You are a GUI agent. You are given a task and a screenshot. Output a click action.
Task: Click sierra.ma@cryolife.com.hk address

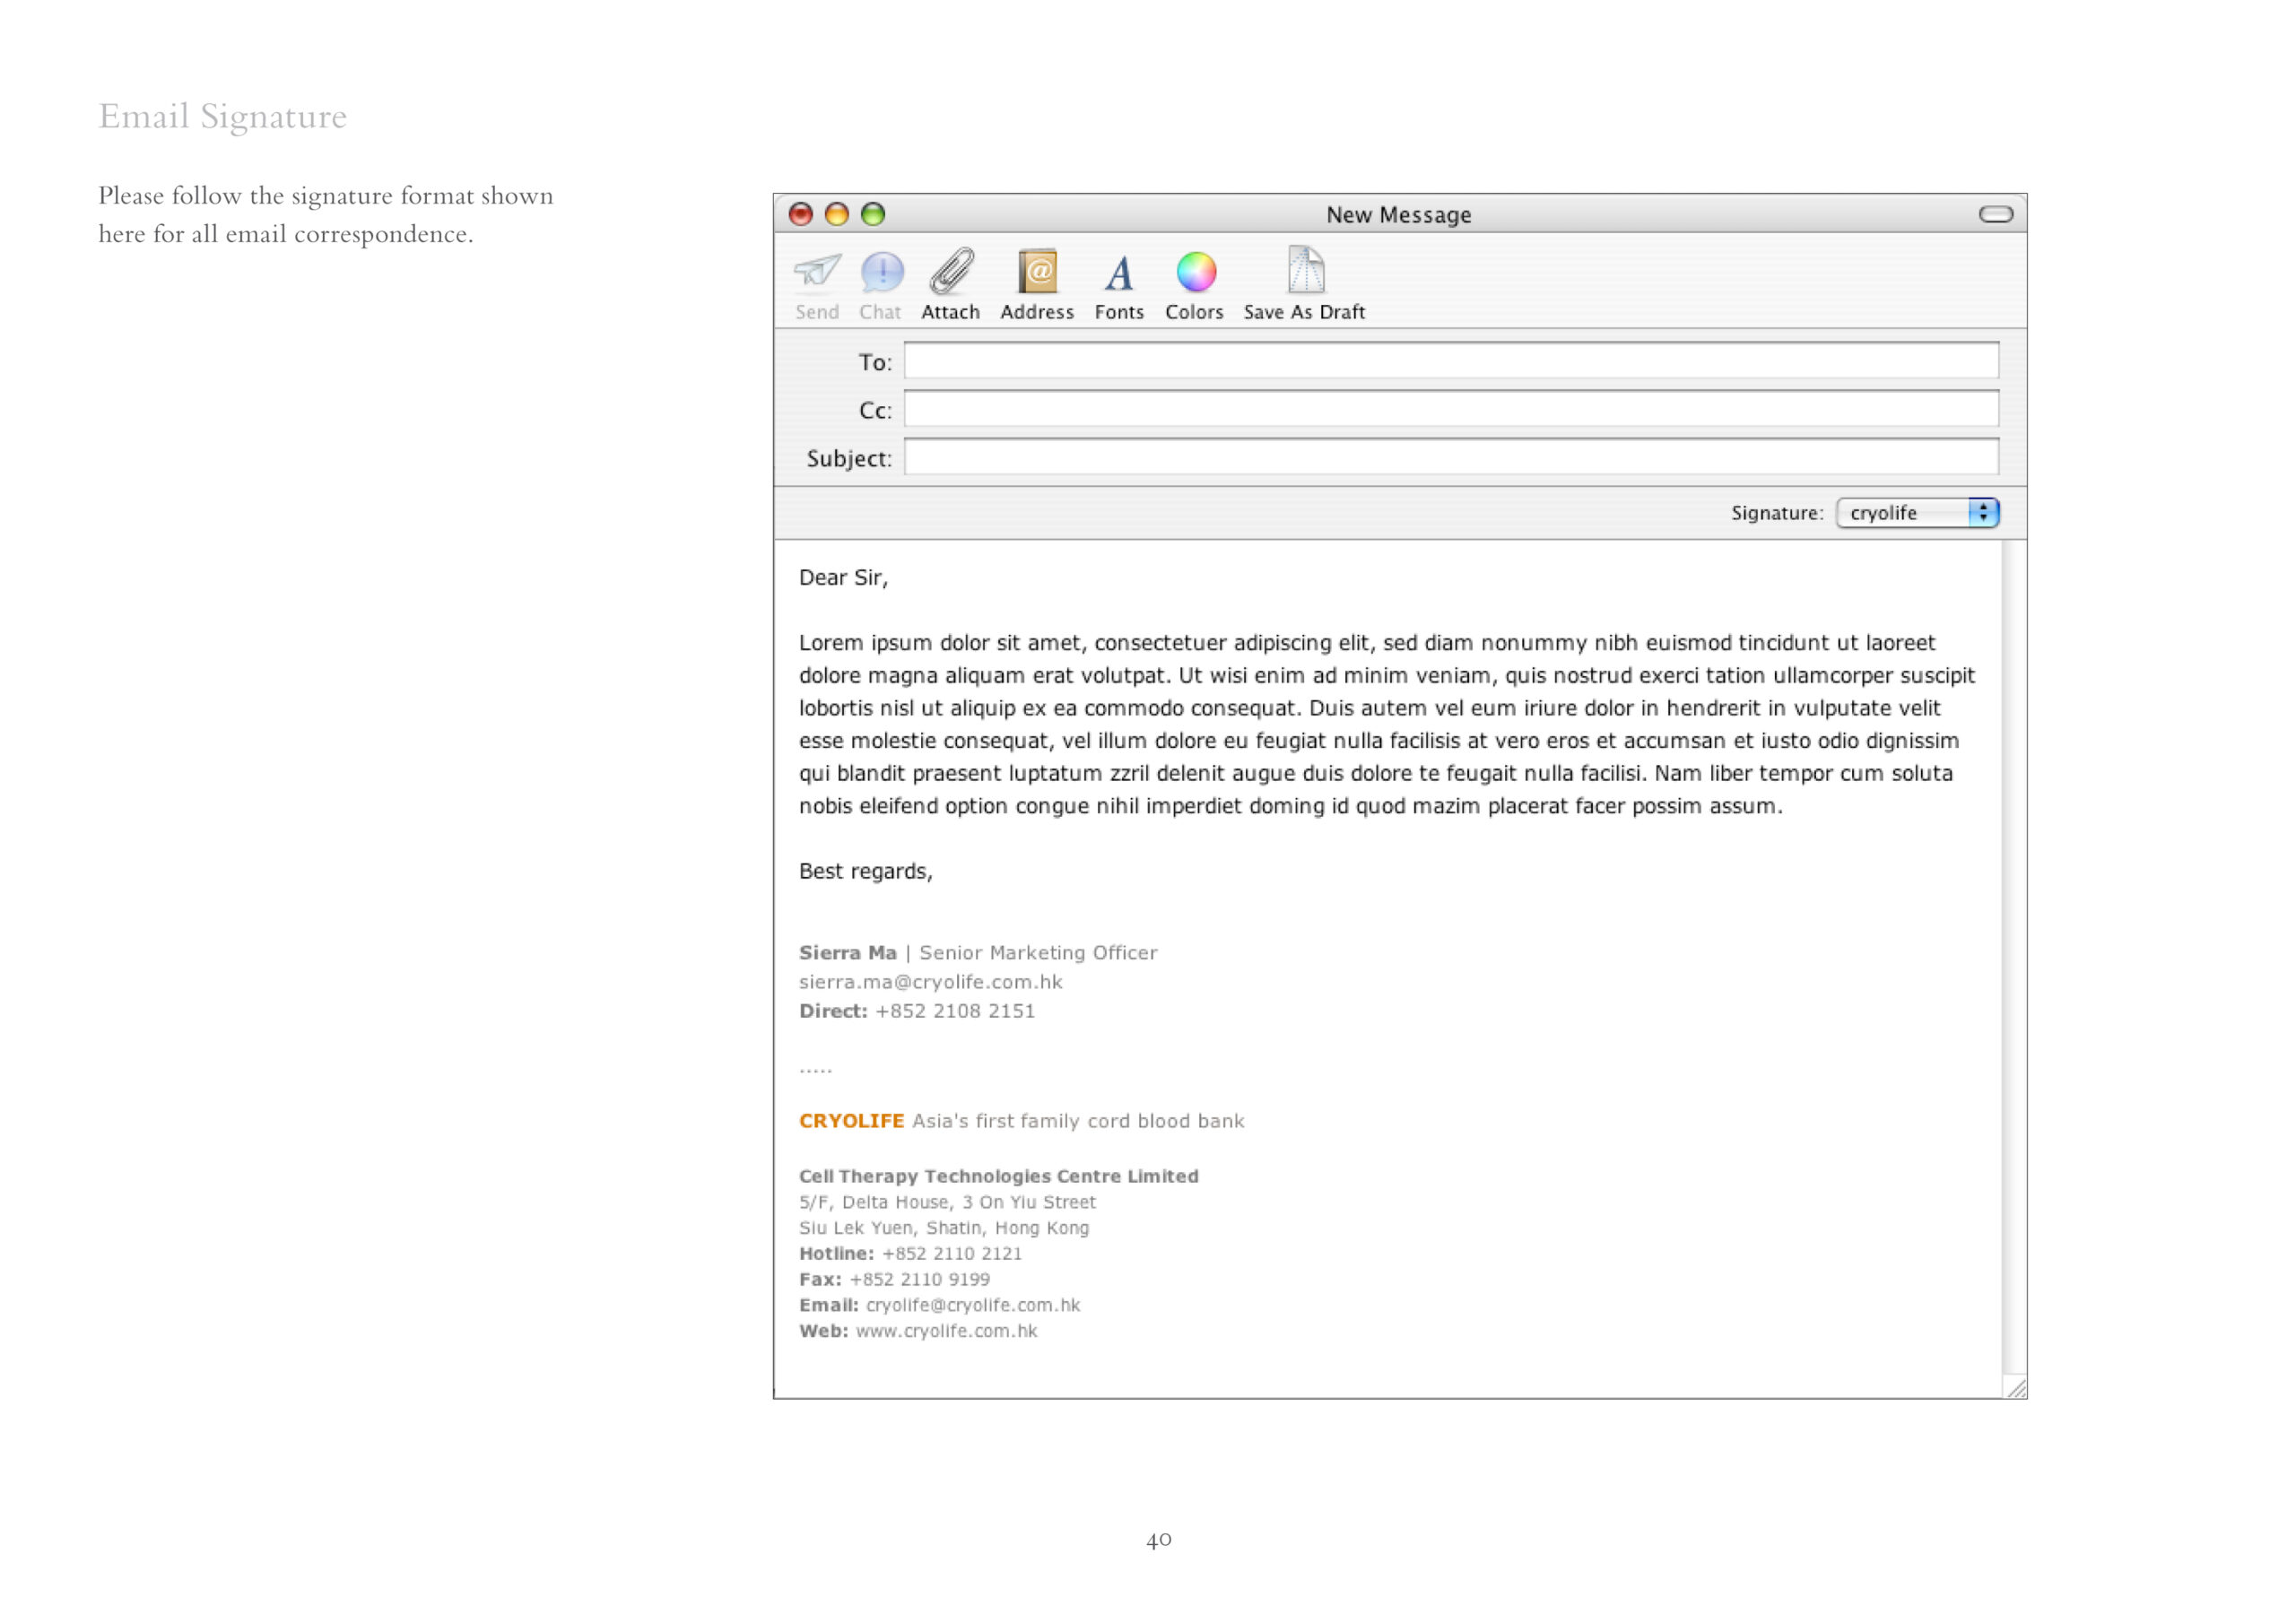(x=931, y=982)
